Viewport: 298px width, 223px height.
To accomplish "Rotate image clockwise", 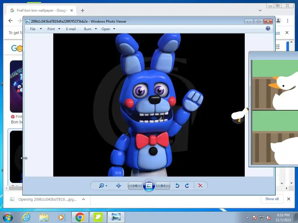I will coord(187,186).
